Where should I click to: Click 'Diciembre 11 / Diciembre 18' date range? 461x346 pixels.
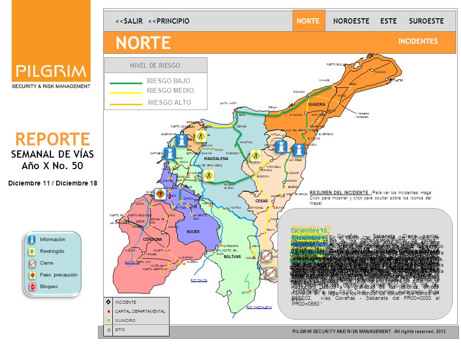pos(53,183)
